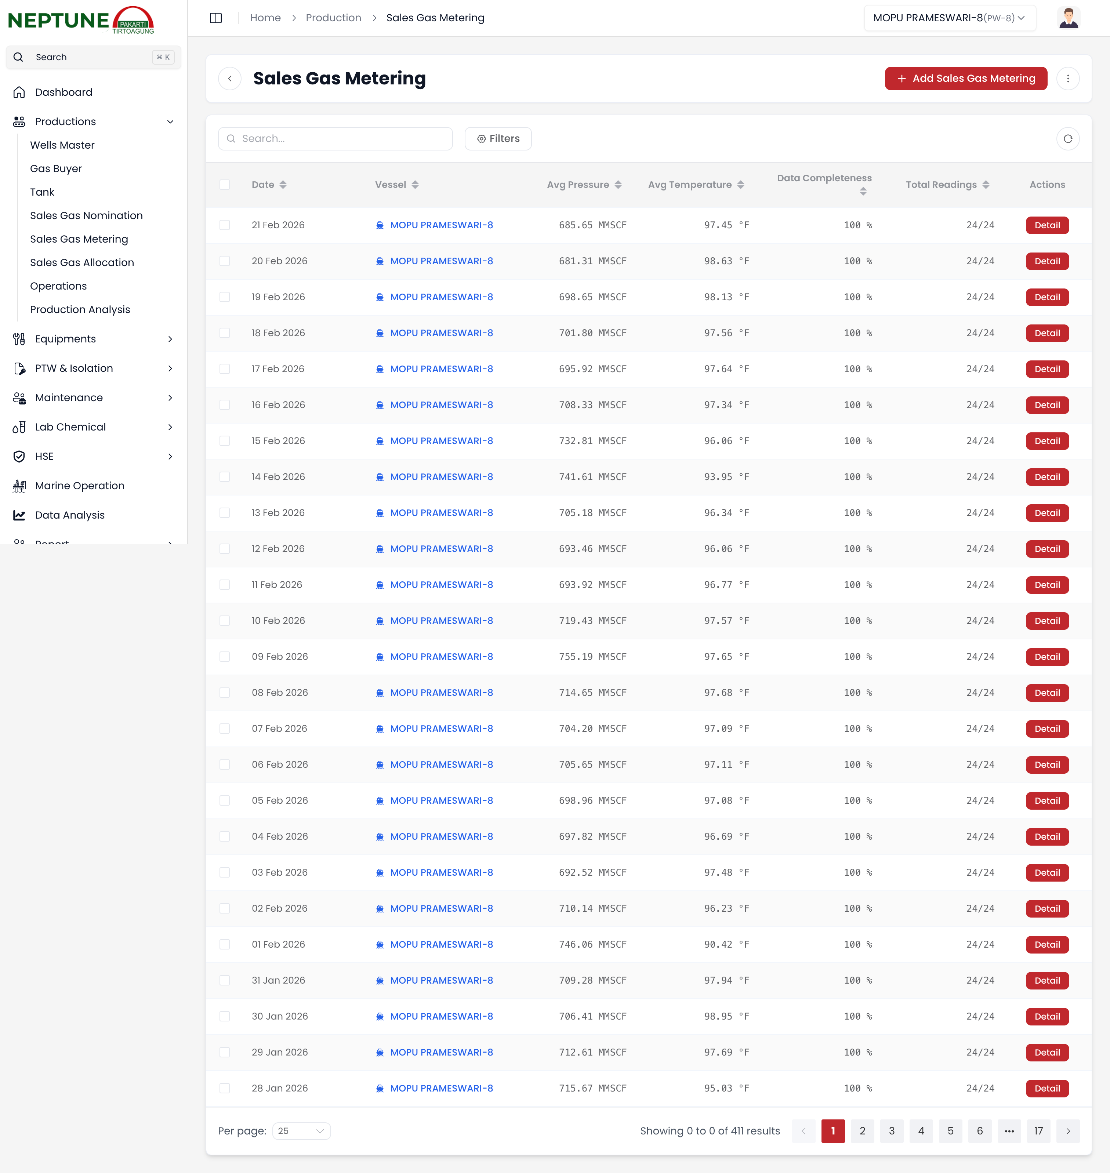
Task: Check the select-all header checkbox
Action: click(224, 185)
